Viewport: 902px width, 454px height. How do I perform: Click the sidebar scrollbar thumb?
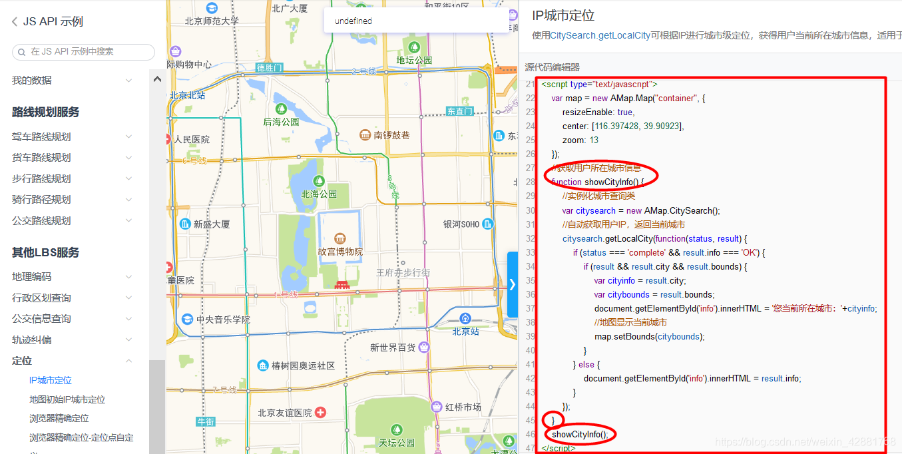(157, 407)
